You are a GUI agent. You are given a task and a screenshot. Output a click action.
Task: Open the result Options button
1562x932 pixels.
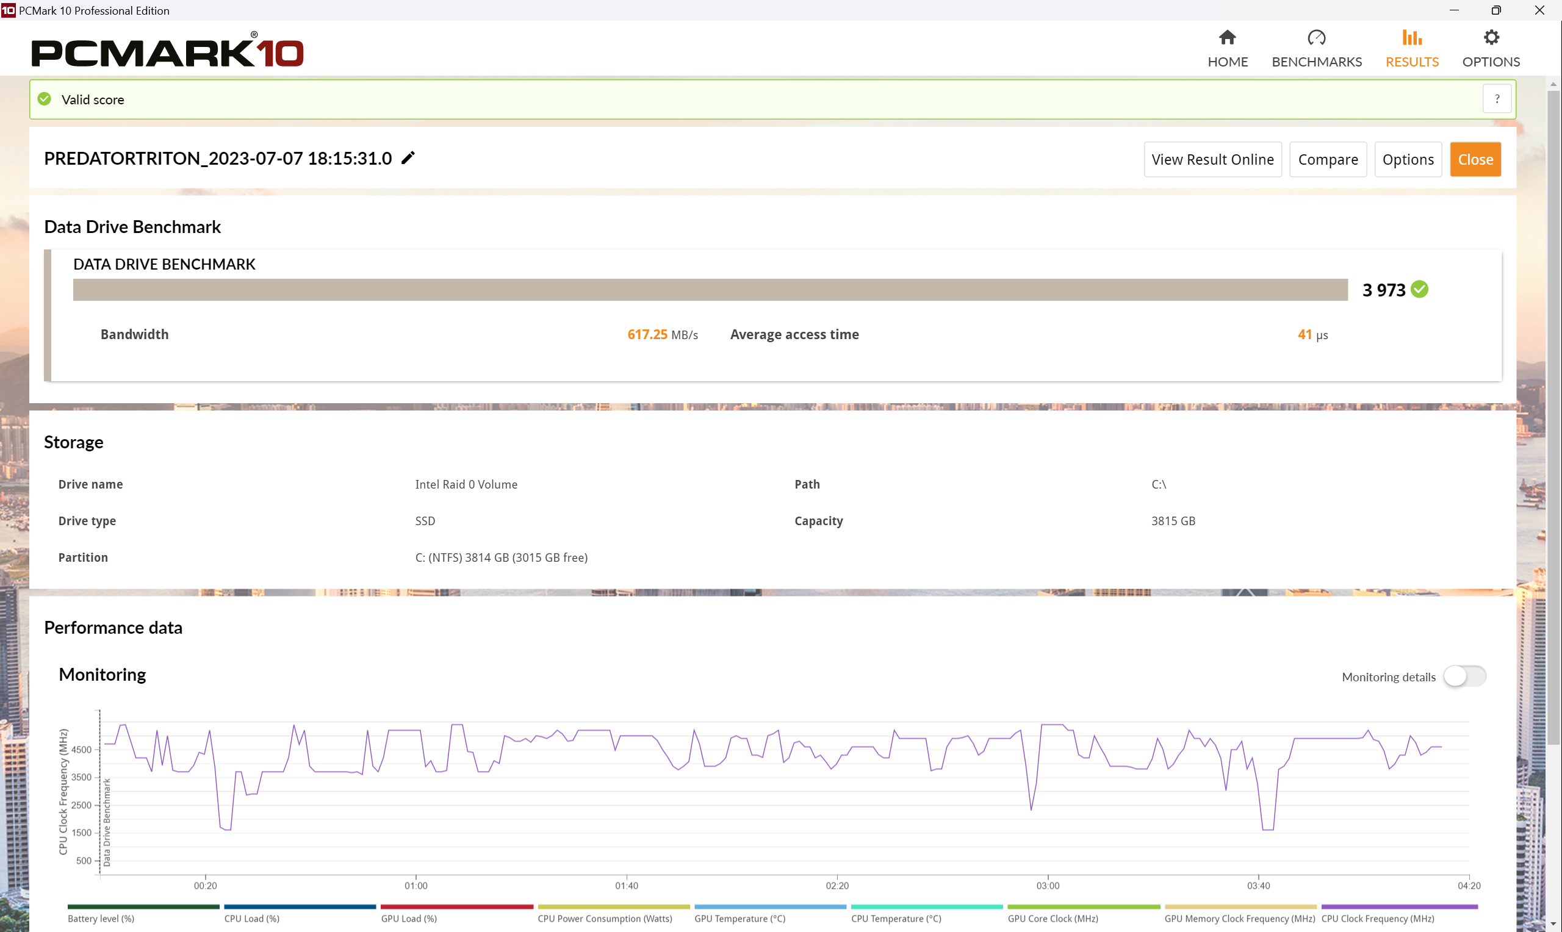point(1408,160)
